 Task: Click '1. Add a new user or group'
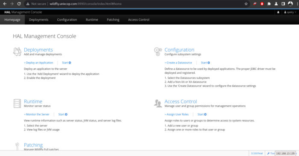pyautogui.click(x=182, y=126)
